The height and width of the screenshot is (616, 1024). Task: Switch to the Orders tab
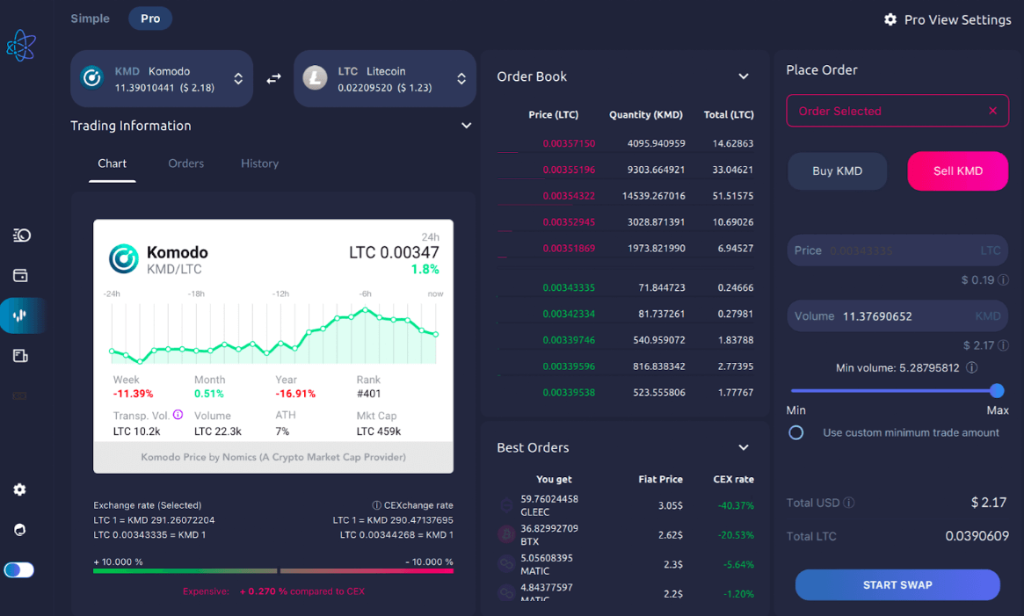pos(185,163)
